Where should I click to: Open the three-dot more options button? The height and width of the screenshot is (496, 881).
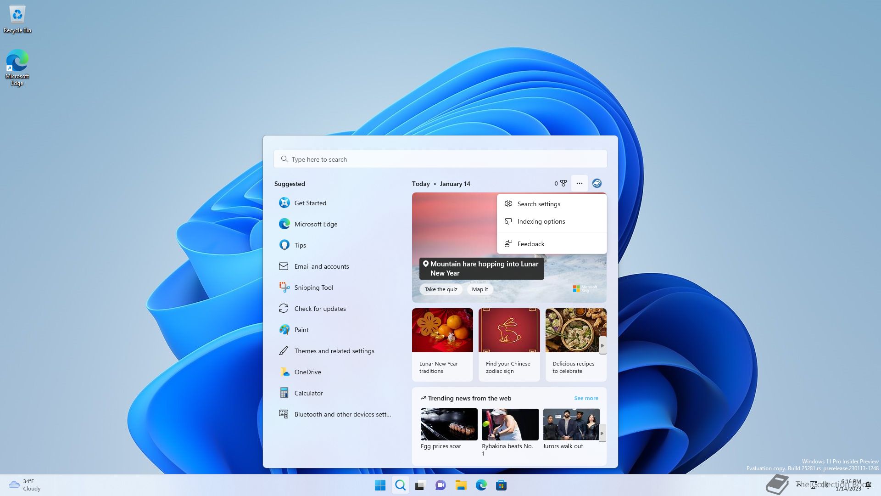click(x=580, y=183)
